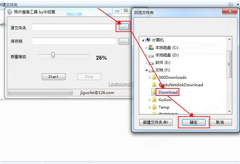Viewport: 240px width, 164px height.
Task: Click the quality level slider handle
Action: [53, 55]
